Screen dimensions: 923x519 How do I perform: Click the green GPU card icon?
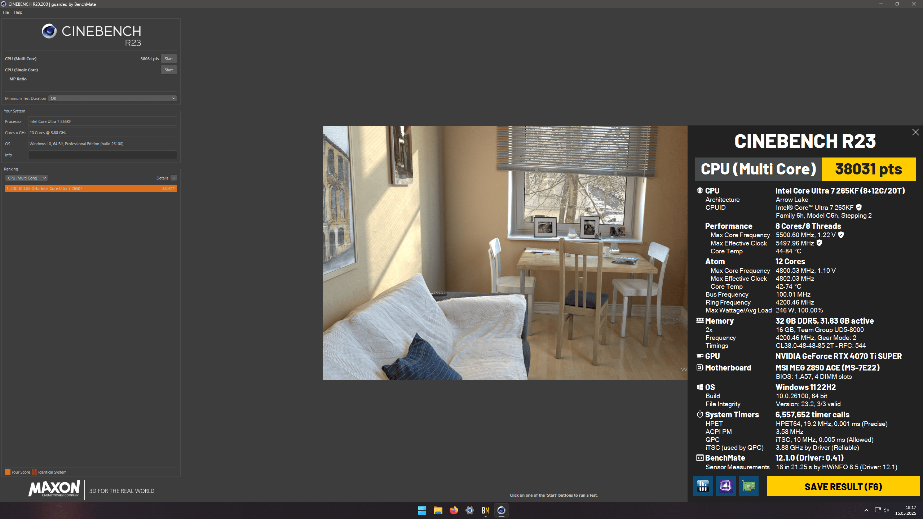click(748, 486)
